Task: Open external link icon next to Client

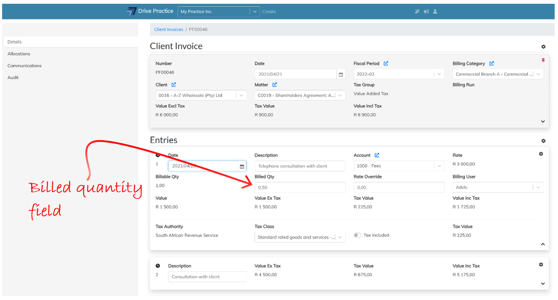Action: (x=174, y=85)
